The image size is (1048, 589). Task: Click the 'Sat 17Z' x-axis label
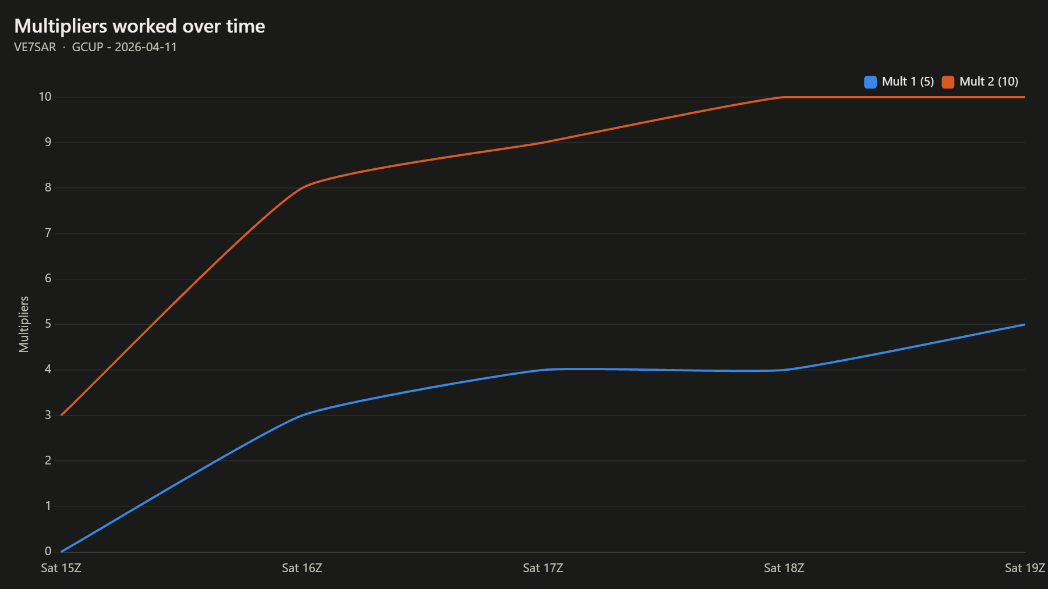(x=543, y=568)
